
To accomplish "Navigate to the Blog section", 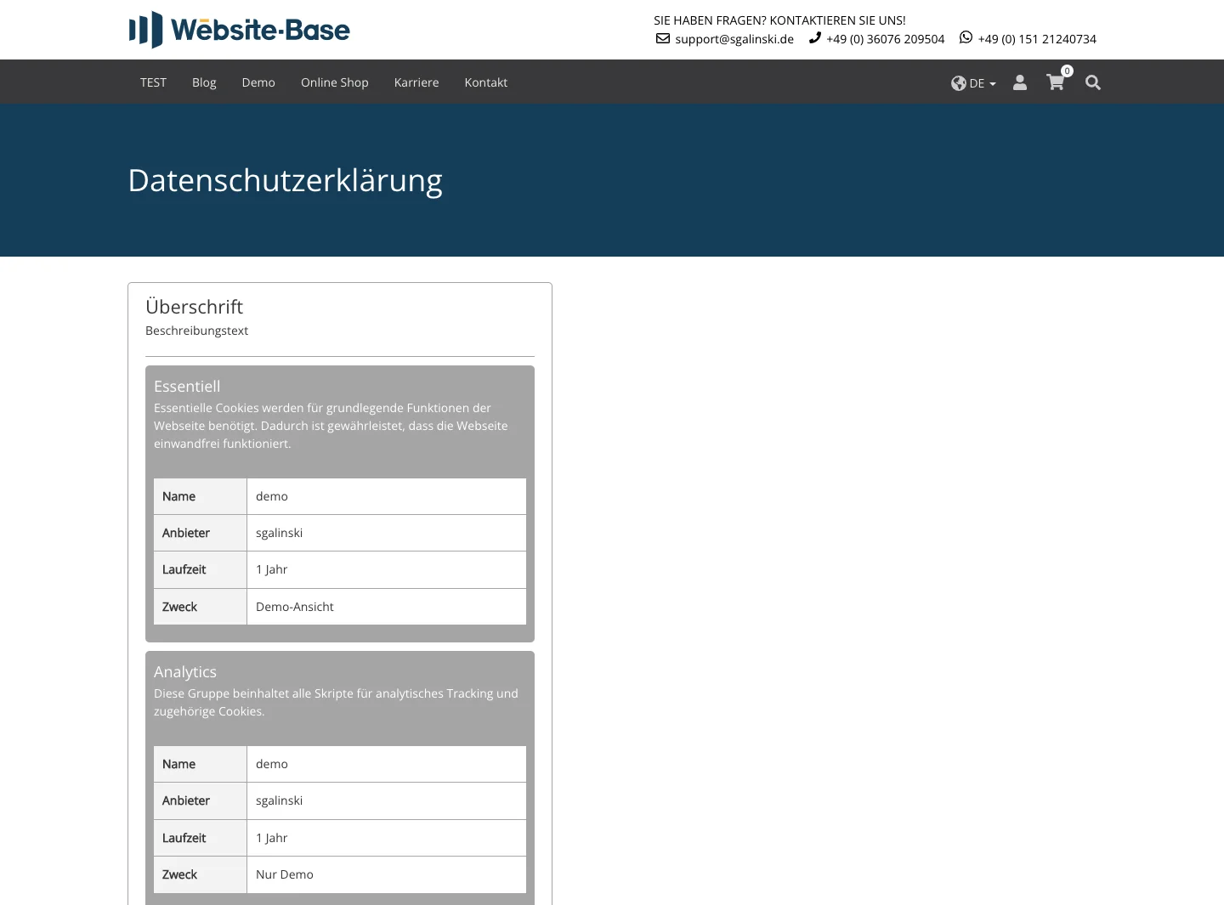I will pos(204,82).
